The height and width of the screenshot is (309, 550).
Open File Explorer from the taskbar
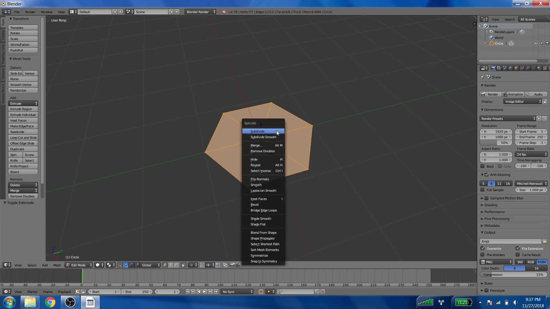tap(30, 302)
